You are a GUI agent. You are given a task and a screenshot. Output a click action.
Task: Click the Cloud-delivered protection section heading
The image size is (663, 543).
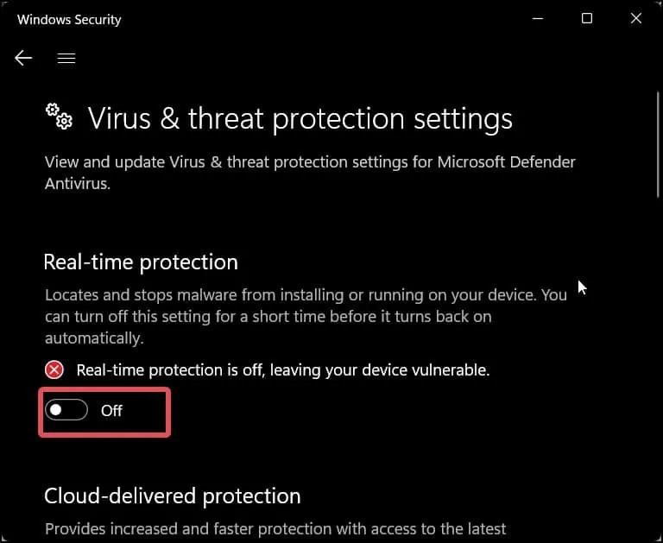173,496
